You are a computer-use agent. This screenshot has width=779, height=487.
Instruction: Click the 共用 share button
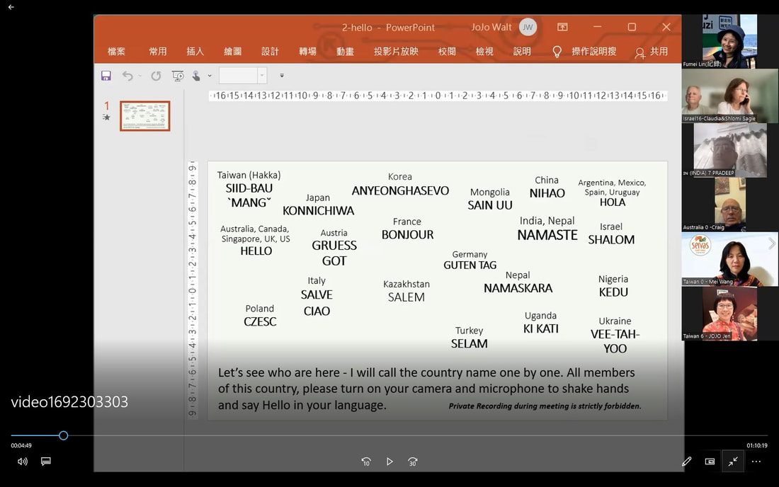(651, 52)
